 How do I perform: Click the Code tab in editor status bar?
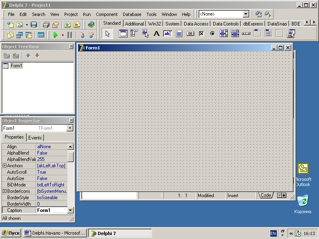pyautogui.click(x=266, y=195)
